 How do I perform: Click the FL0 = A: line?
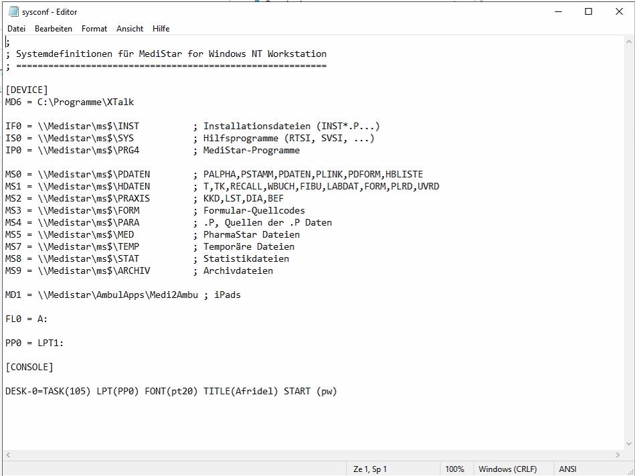click(x=26, y=319)
